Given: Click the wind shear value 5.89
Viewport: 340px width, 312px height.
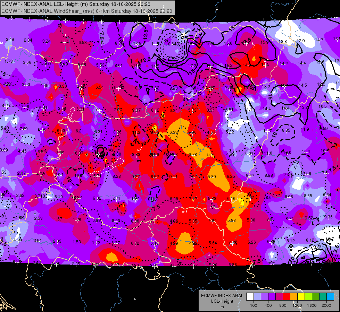Looking at the screenshot, I should (212, 177).
